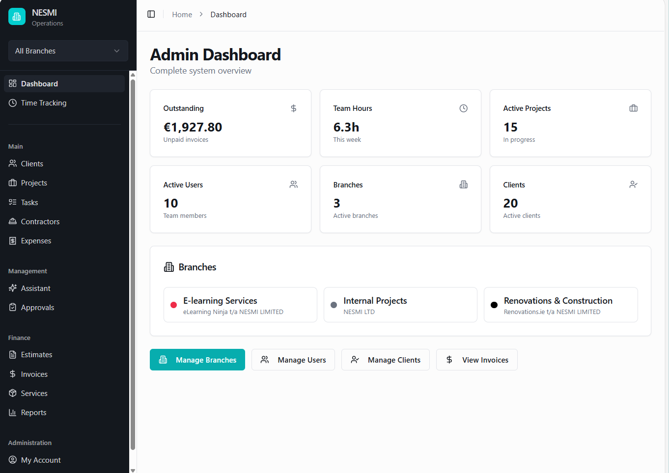Go to Contractors
Viewport: 669px width, 473px height.
point(64,222)
